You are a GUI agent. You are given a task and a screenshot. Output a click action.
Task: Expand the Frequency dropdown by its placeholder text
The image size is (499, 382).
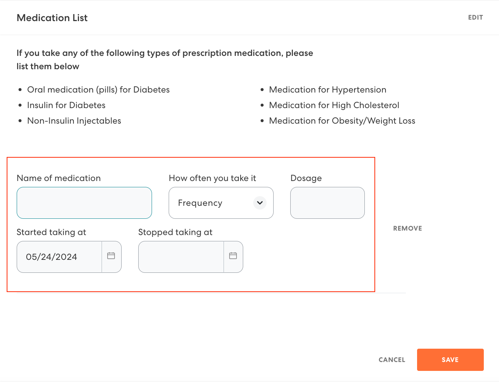click(200, 203)
